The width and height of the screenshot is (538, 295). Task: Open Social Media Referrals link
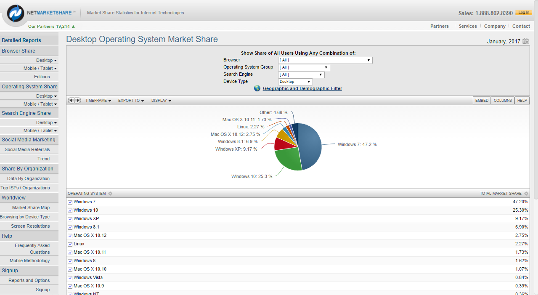tap(27, 149)
